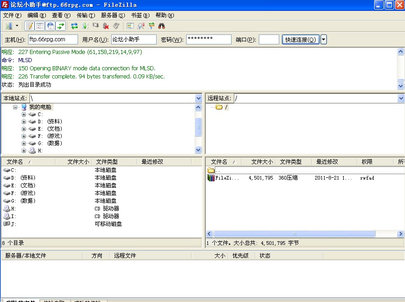405x302 pixels.
Task: Click the cancel current operation icon
Action: click(95, 26)
